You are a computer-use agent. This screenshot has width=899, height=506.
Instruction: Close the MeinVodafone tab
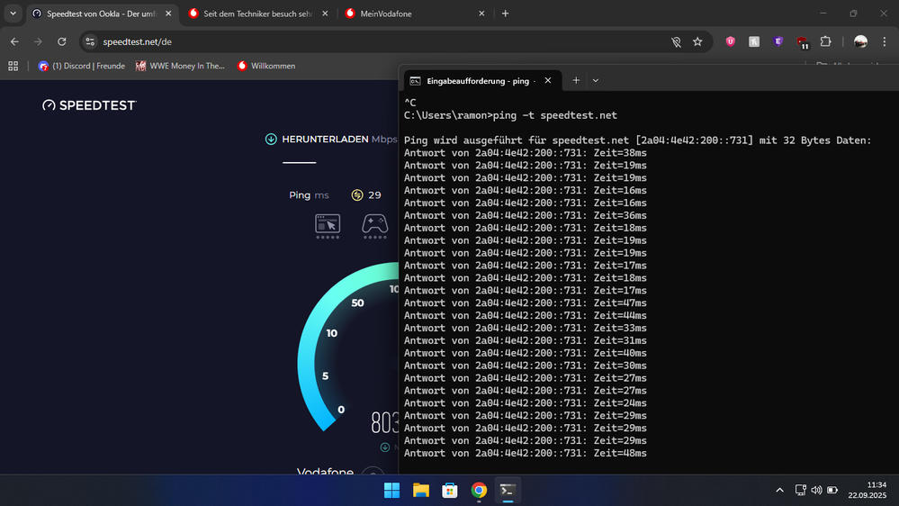click(x=481, y=14)
